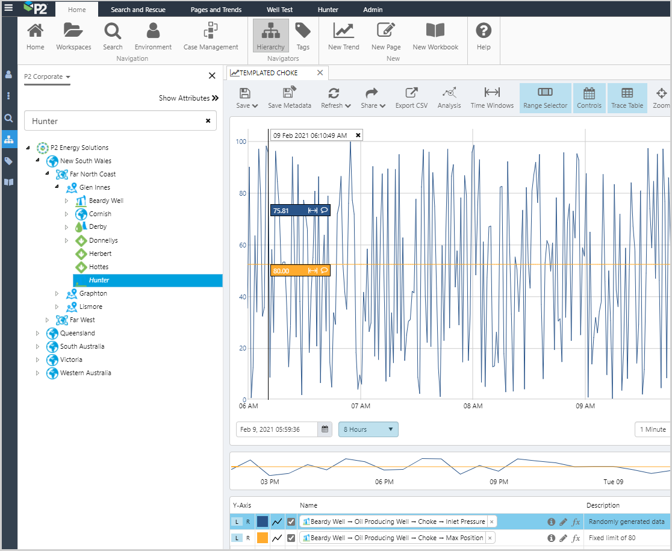
Task: Open the calendar date picker icon
Action: pyautogui.click(x=325, y=429)
